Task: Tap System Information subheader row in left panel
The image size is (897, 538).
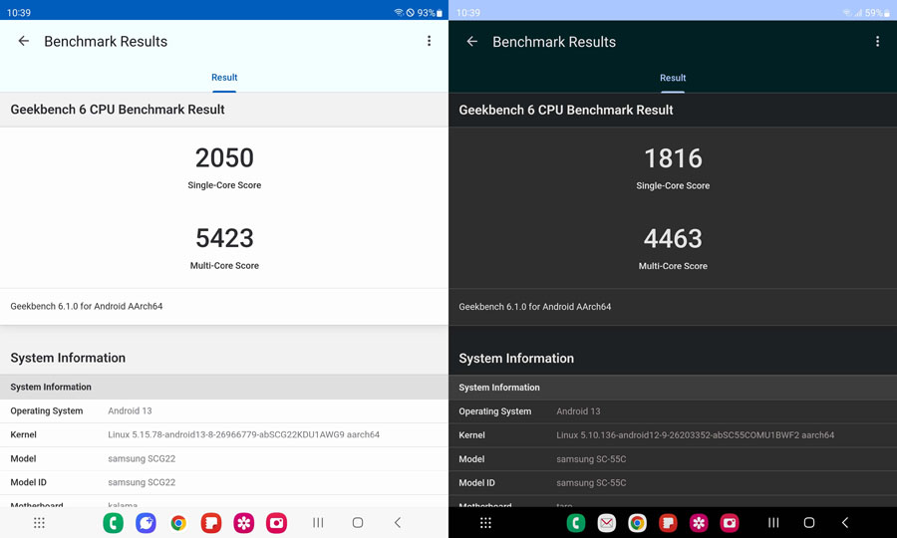Action: coord(224,388)
